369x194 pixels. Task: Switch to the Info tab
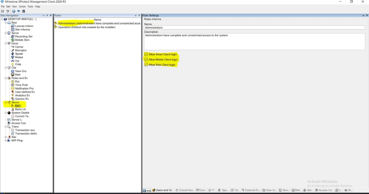[x=147, y=190]
